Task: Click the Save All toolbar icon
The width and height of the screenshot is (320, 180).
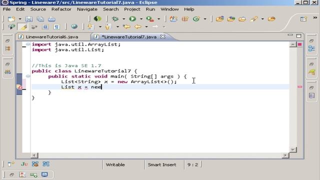Action: [40, 19]
